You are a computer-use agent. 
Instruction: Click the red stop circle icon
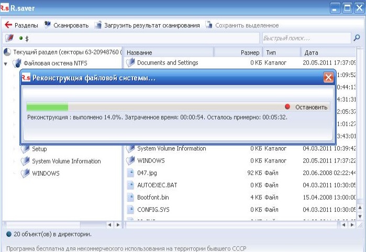click(287, 107)
